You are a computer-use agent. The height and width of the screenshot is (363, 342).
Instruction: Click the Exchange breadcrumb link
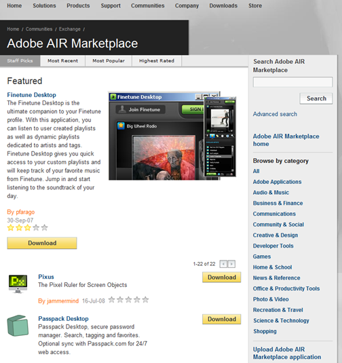70,29
